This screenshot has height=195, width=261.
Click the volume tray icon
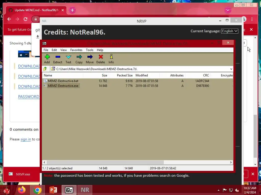[237, 190]
